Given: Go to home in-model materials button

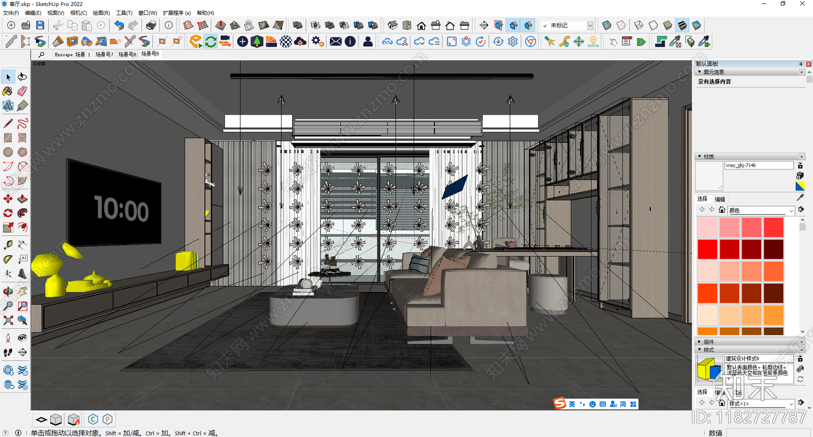Looking at the screenshot, I should point(722,210).
